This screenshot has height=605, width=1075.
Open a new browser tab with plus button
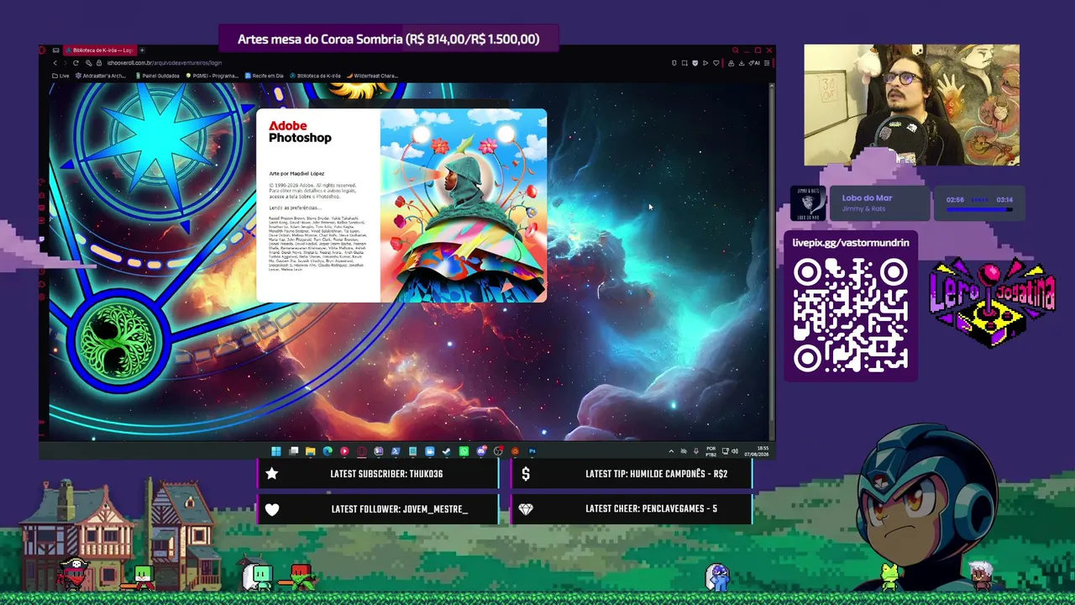(x=142, y=50)
